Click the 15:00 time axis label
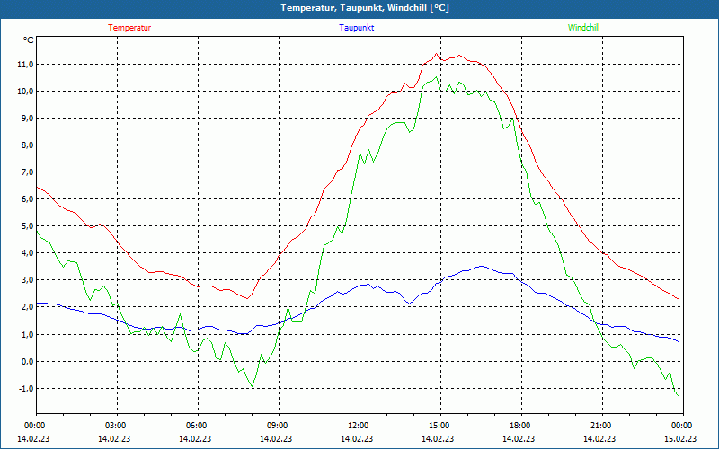Image resolution: width=719 pixels, height=449 pixels. [x=438, y=426]
